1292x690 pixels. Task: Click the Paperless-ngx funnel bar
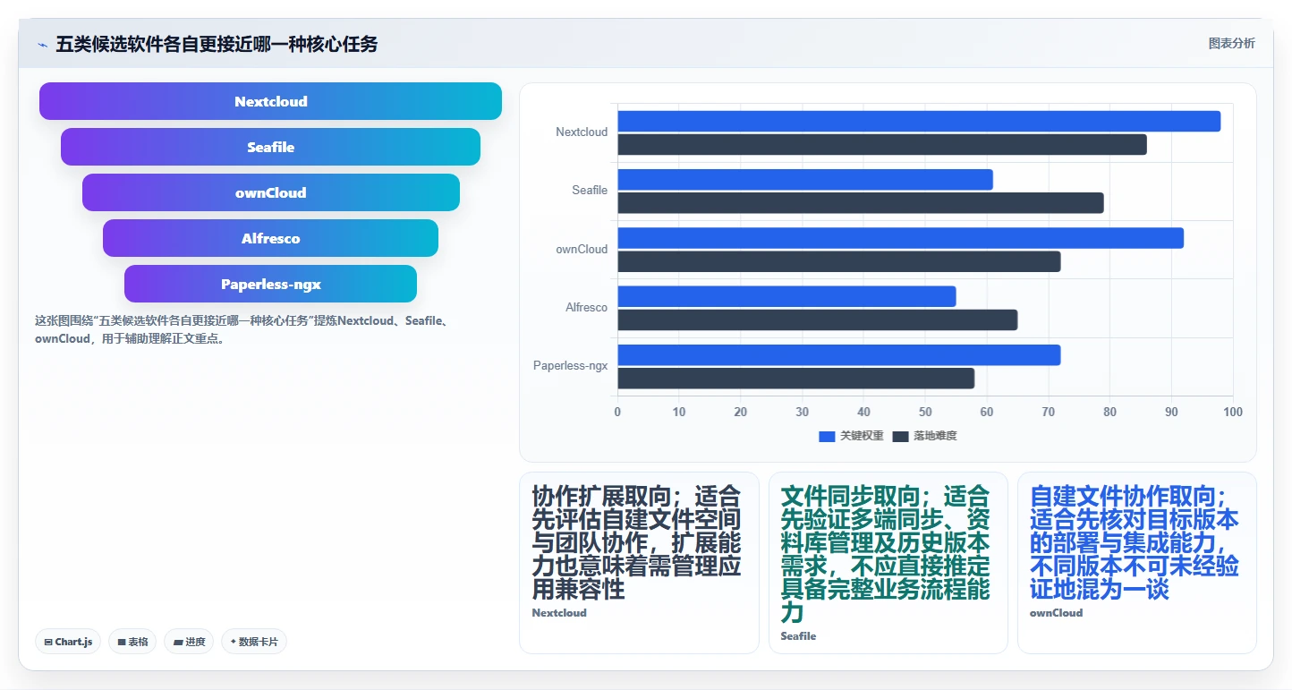[270, 284]
